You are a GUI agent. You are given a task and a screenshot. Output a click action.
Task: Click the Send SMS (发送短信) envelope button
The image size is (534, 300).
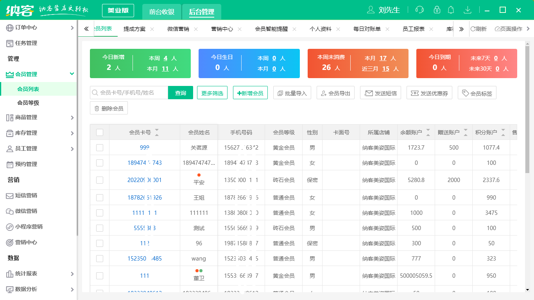[x=380, y=93]
